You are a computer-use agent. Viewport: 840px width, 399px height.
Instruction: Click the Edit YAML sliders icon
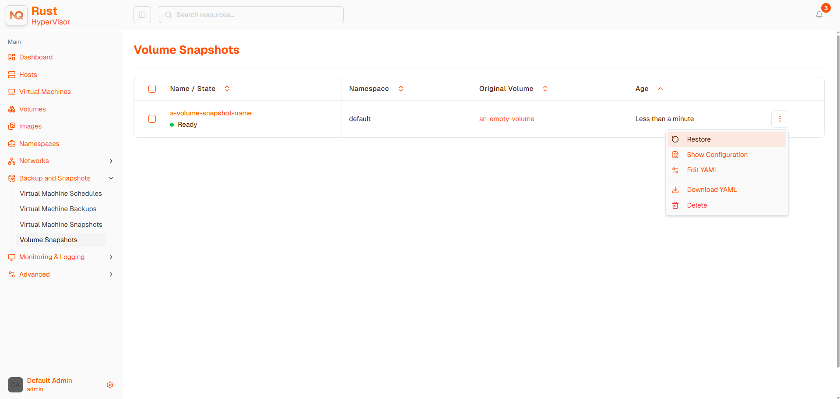pos(675,170)
